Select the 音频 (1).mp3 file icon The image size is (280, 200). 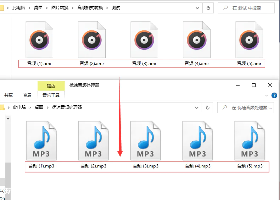tap(41, 141)
